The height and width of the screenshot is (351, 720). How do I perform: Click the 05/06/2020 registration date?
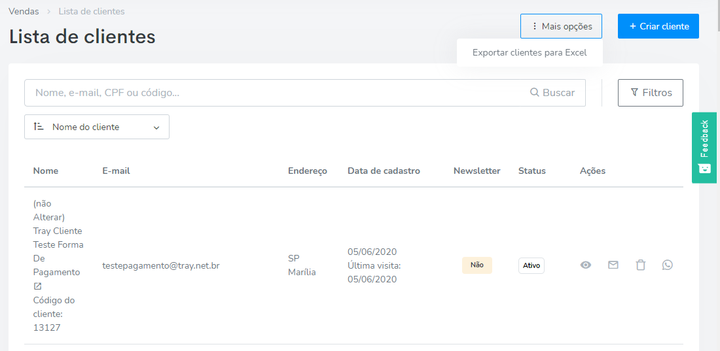[x=372, y=252]
